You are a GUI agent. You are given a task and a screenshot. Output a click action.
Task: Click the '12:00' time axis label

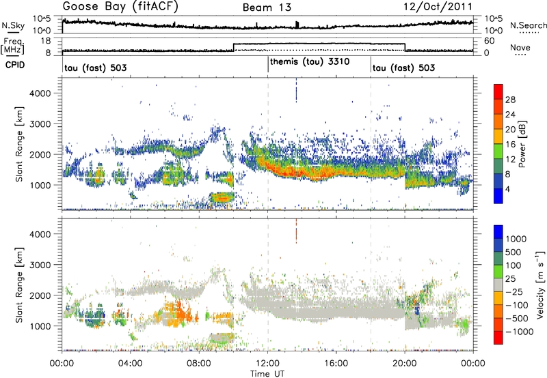(x=267, y=364)
